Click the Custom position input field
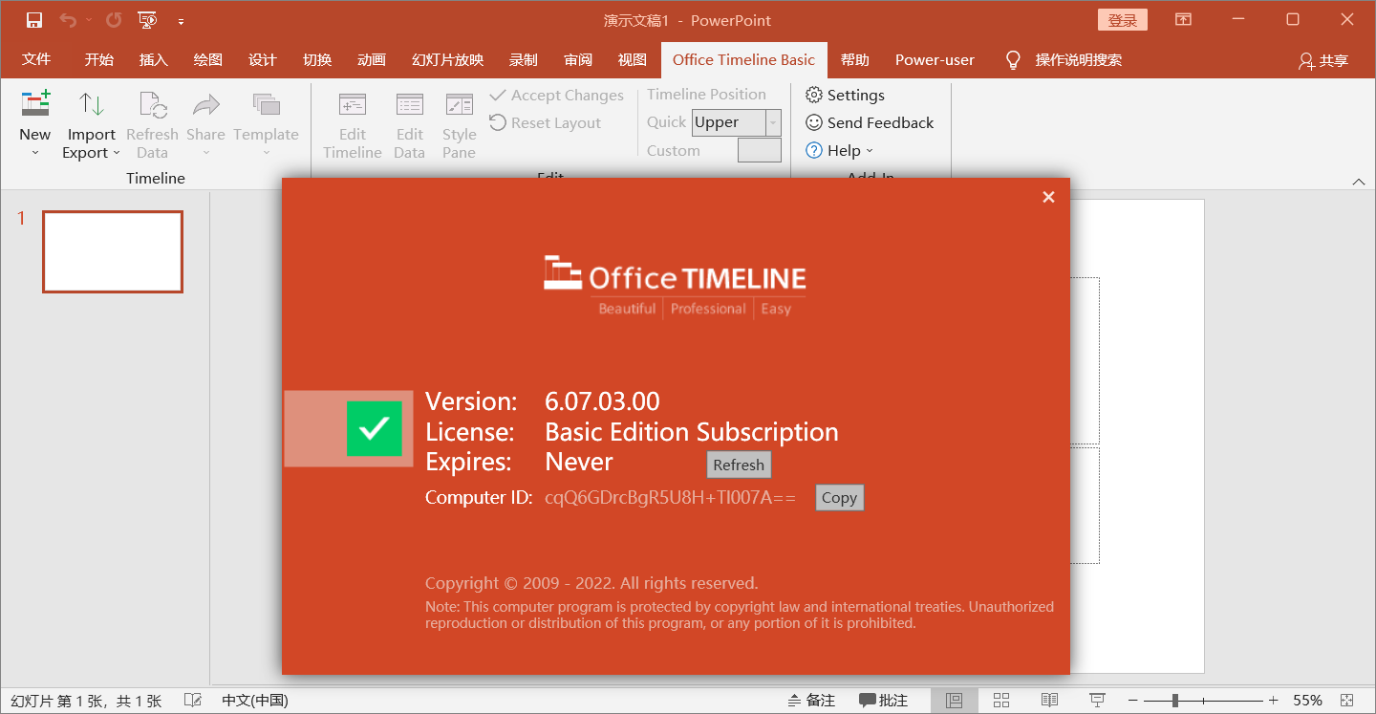The image size is (1376, 714). tap(759, 150)
